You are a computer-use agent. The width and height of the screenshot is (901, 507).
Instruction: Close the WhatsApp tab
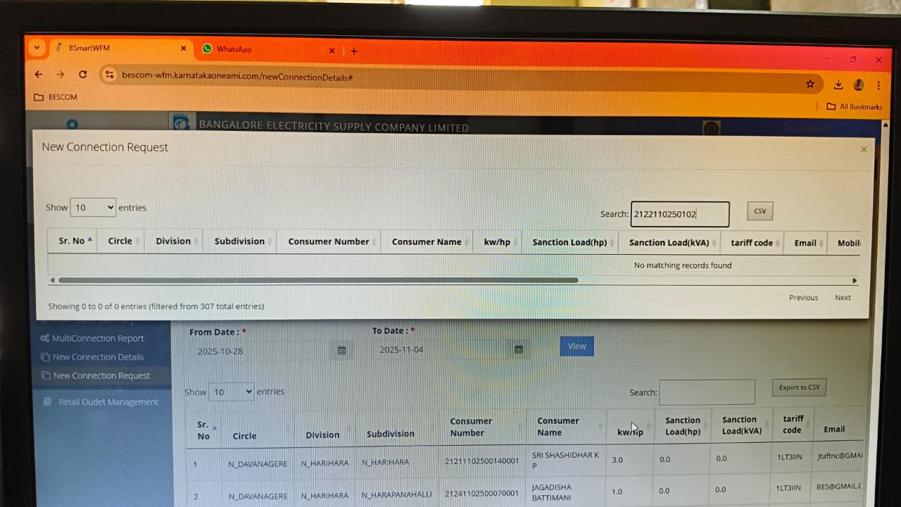[x=332, y=51]
